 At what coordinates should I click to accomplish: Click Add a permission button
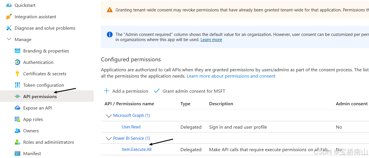coord(126,91)
